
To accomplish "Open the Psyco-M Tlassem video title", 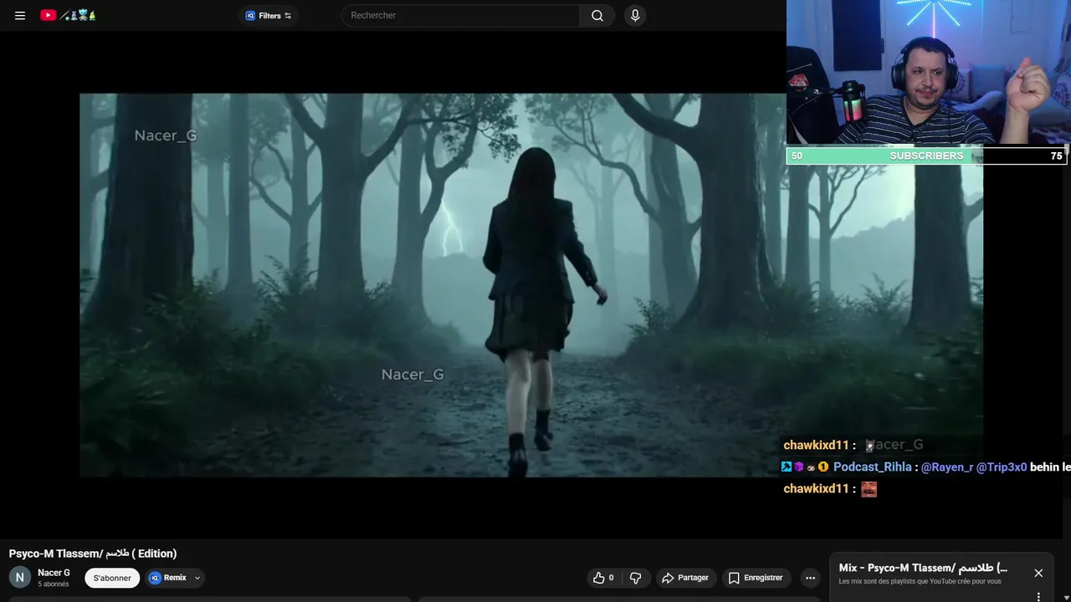I will [x=93, y=554].
